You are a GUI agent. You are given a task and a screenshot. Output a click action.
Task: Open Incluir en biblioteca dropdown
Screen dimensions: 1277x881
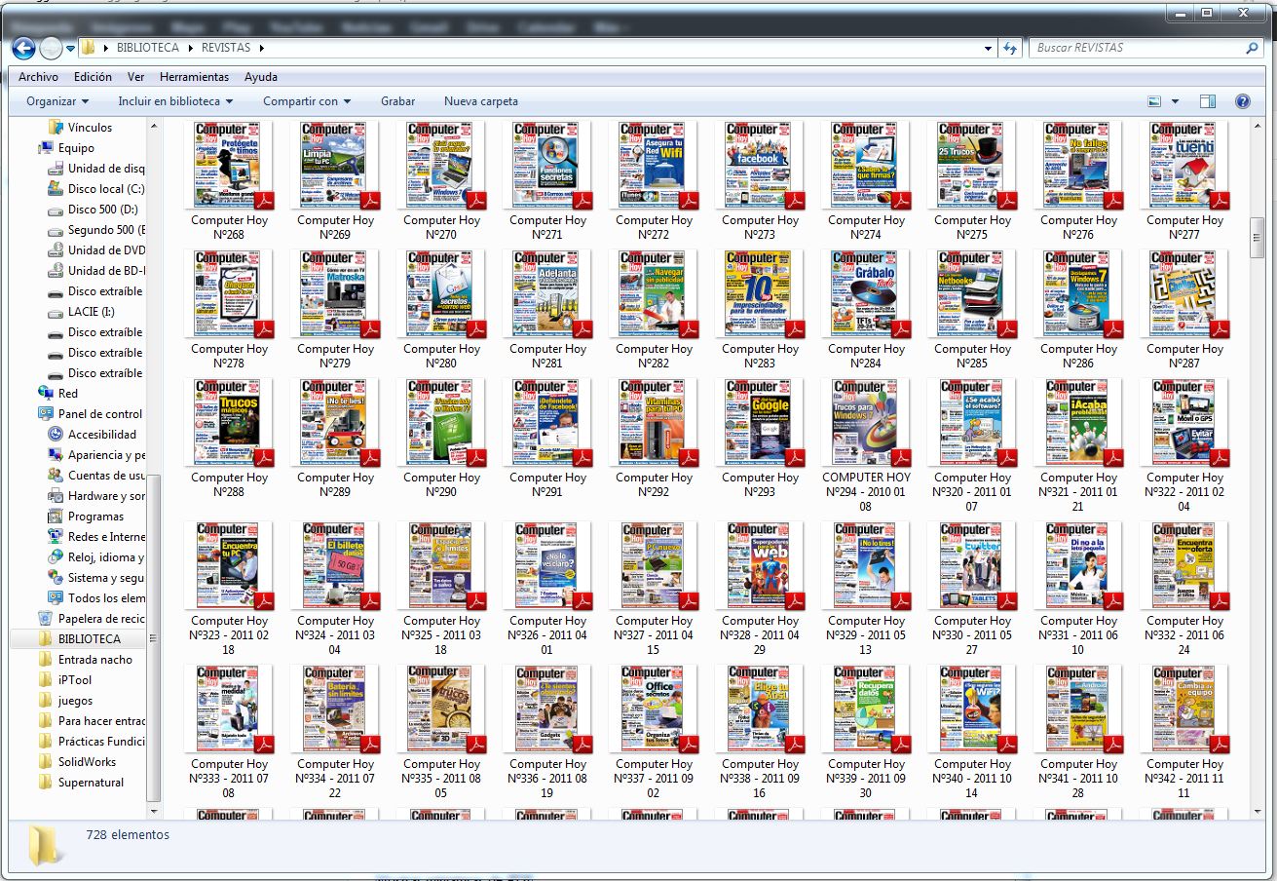175,101
